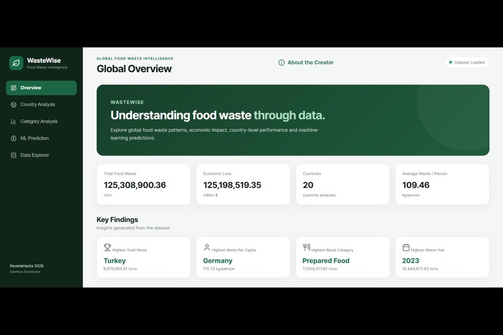Screen dimensions: 503x335
Task: Select the Prepared Food key finding
Action: tap(326, 261)
